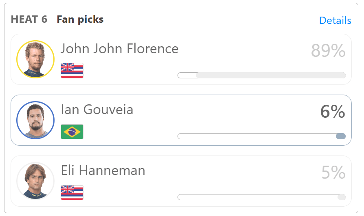Click John John Florence's fan pick progress bar
Image resolution: width=364 pixels, height=216 pixels.
point(262,75)
